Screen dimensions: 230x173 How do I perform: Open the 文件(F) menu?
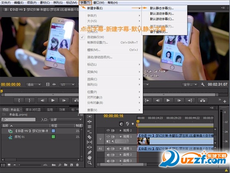6,3
